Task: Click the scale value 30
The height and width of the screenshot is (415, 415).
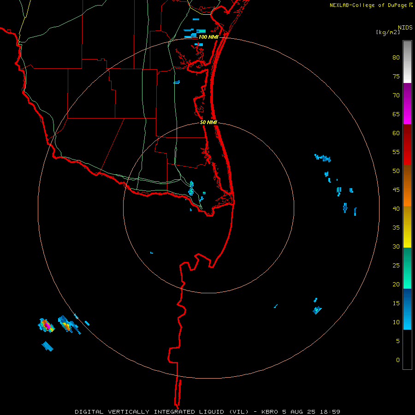Action: 396,246
